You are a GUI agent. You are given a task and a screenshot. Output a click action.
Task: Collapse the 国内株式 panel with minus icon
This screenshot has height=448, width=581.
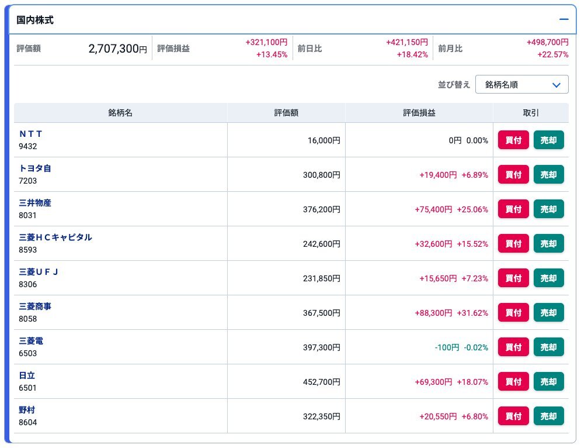[563, 19]
